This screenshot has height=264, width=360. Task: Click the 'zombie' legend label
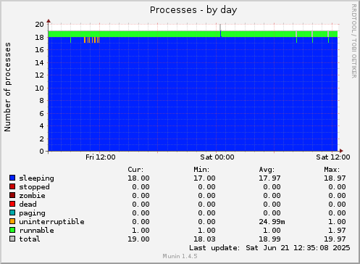[x=32, y=196]
